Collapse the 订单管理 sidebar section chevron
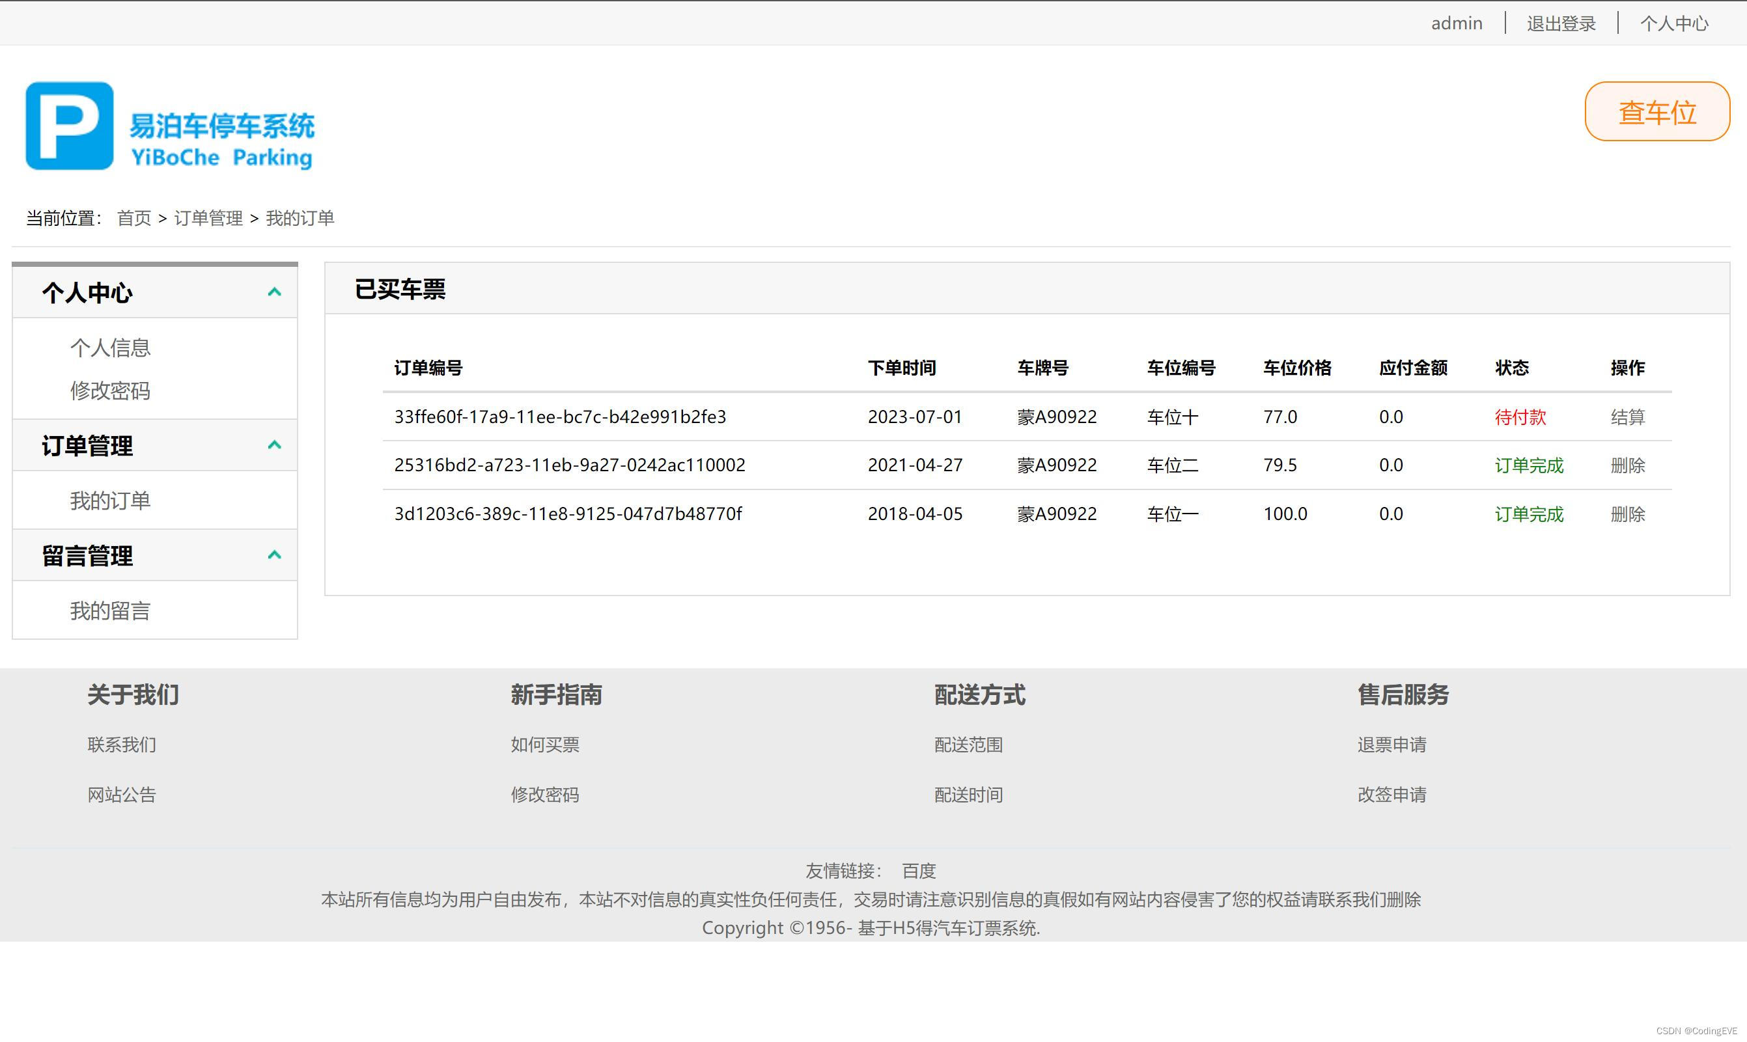The image size is (1747, 1042). point(275,445)
